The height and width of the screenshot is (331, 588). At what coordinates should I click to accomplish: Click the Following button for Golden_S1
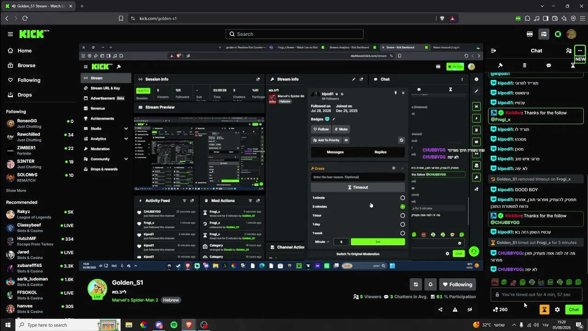click(x=458, y=284)
